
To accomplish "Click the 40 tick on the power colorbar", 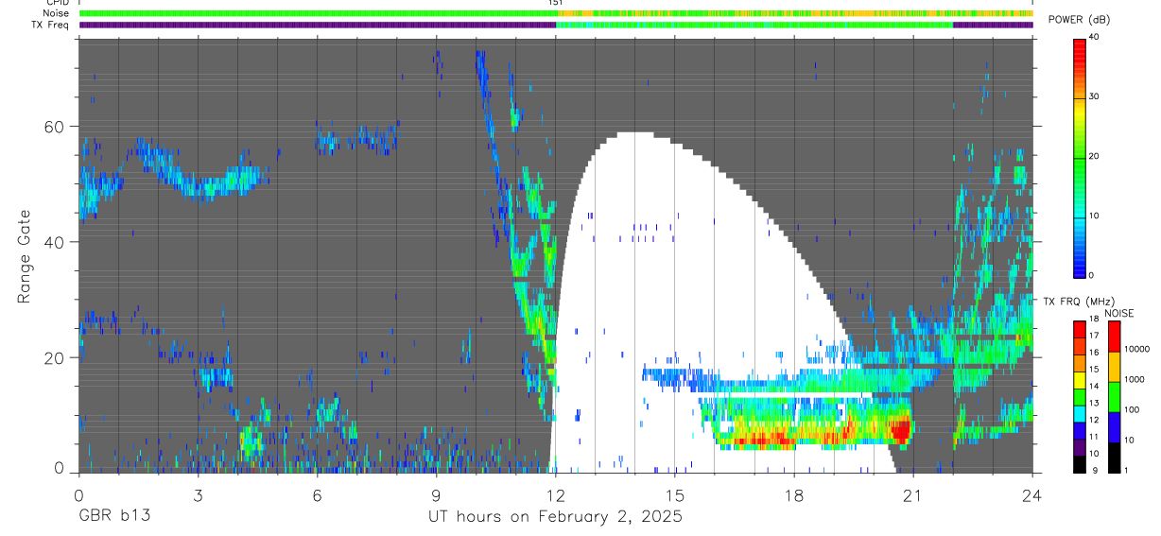I will pyautogui.click(x=1094, y=37).
